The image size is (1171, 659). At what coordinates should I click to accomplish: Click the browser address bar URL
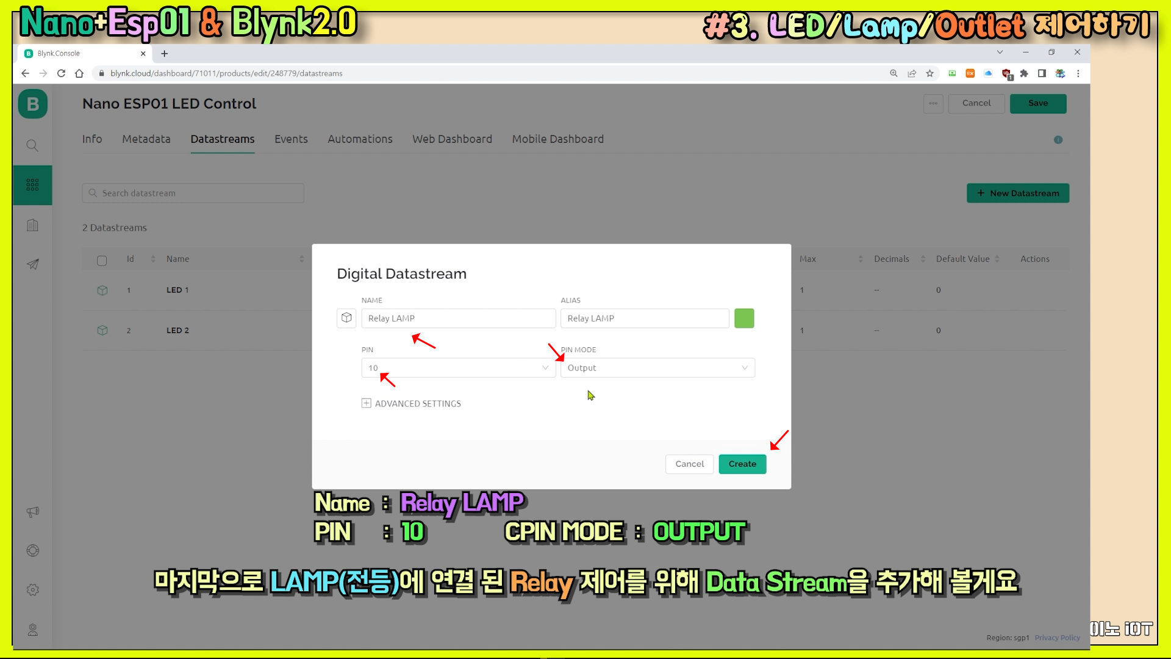pyautogui.click(x=226, y=73)
